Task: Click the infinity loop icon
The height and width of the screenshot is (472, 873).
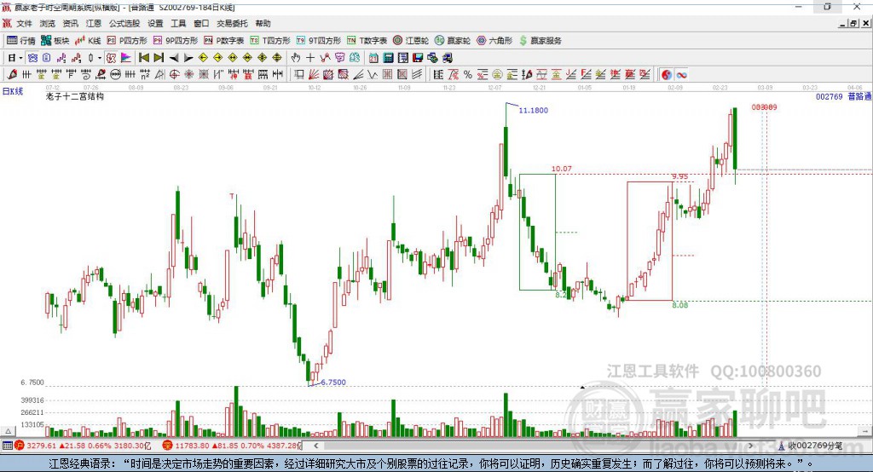Action: click(681, 75)
